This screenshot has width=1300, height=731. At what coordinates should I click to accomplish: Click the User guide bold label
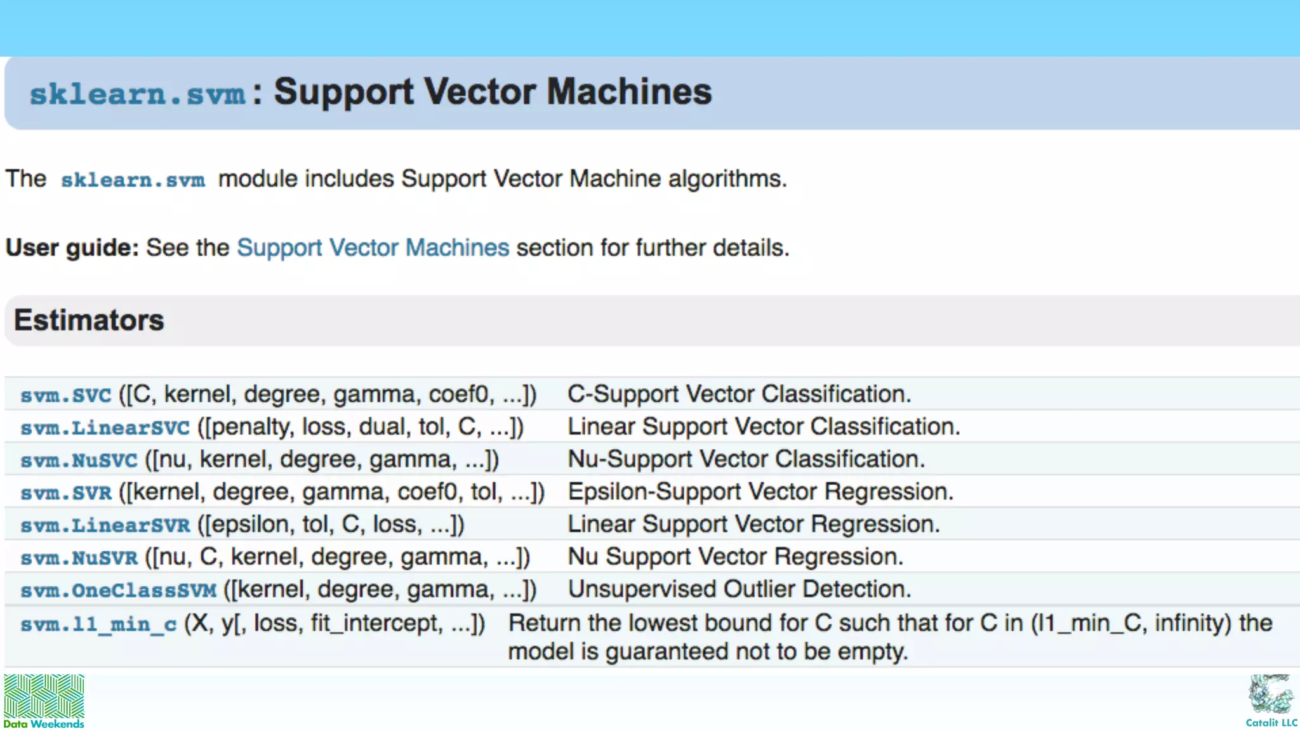click(x=72, y=247)
